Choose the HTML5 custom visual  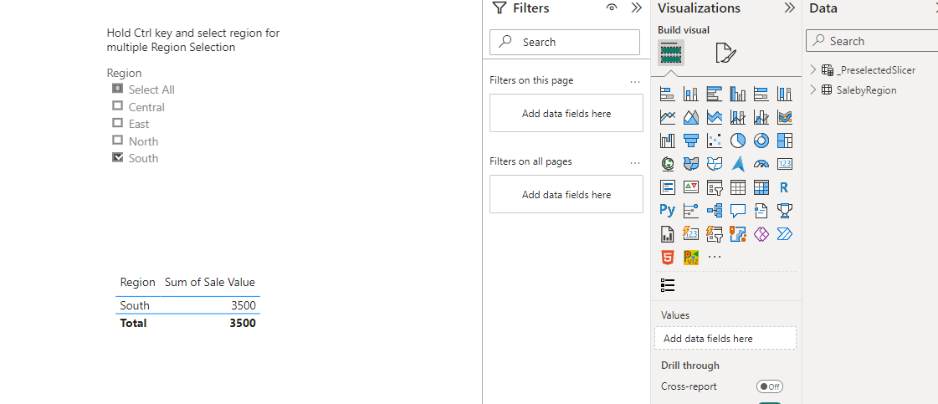point(667,257)
